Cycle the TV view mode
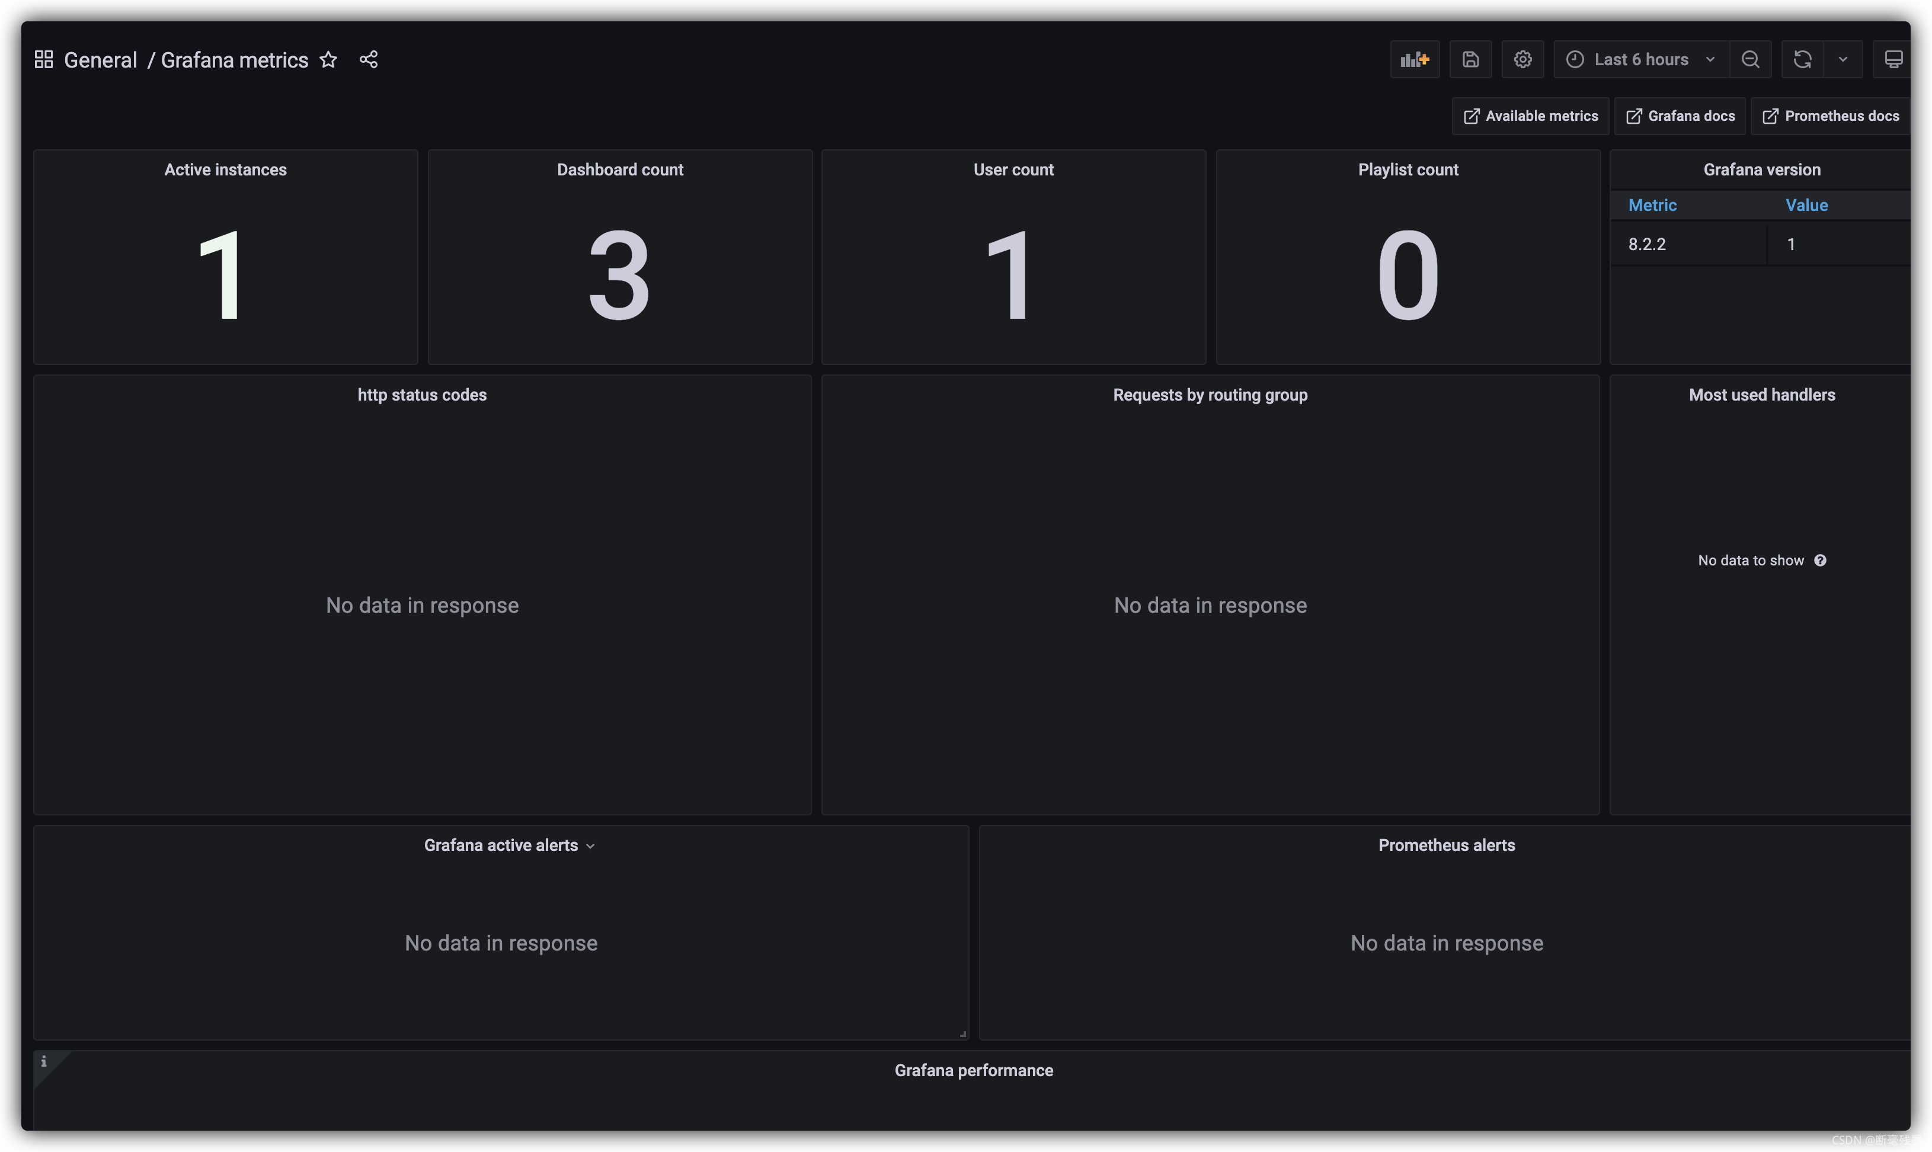 click(x=1893, y=59)
